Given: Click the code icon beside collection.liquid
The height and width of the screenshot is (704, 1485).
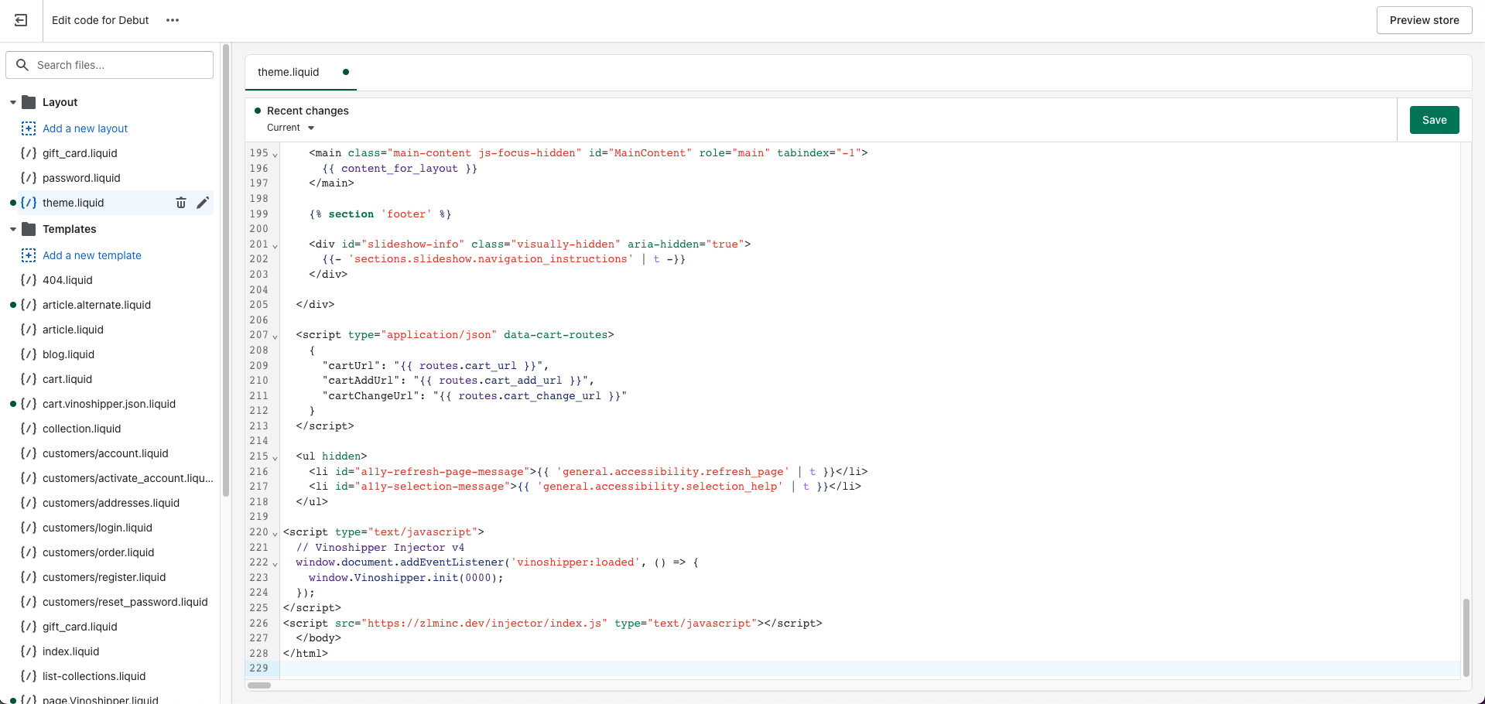Looking at the screenshot, I should coord(29,429).
